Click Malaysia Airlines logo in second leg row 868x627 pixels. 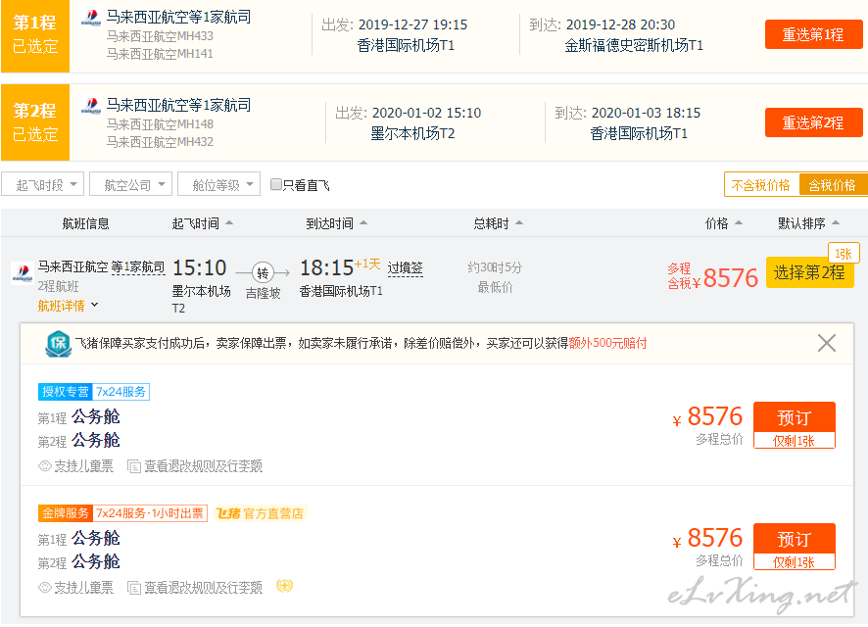pos(91,106)
